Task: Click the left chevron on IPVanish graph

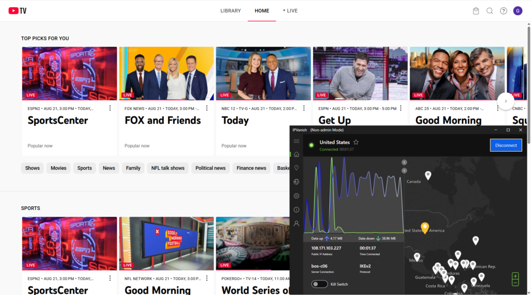Action: click(404, 170)
